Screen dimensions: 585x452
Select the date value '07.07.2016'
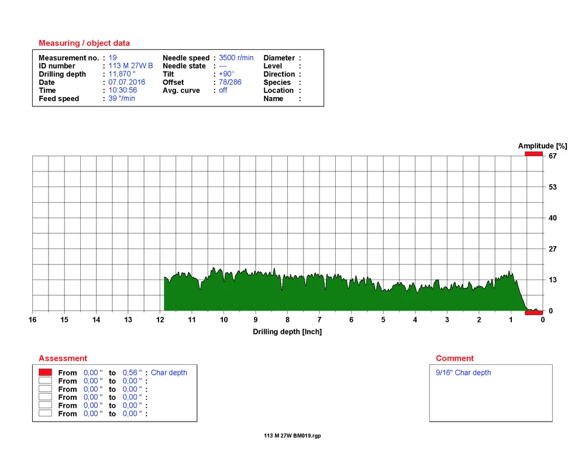(127, 82)
